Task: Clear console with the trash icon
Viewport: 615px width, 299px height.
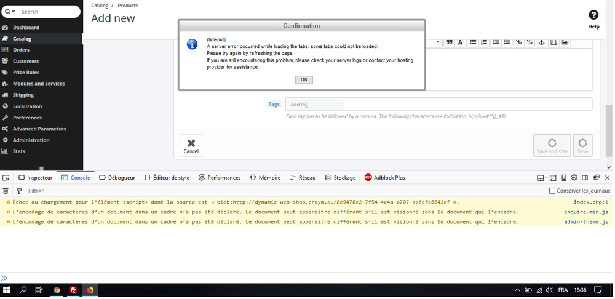Action: click(6, 191)
